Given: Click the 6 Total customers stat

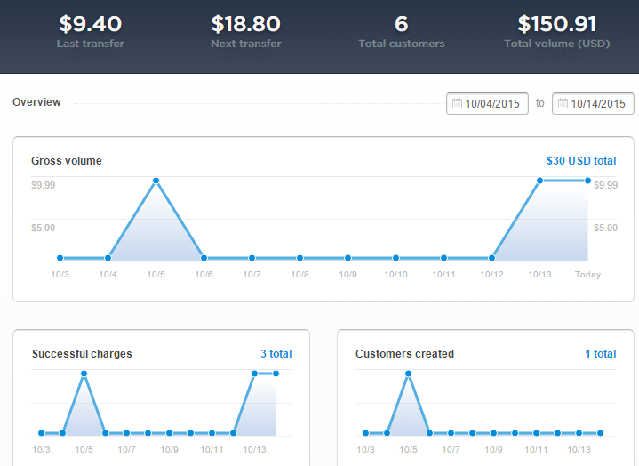Looking at the screenshot, I should click(402, 31).
